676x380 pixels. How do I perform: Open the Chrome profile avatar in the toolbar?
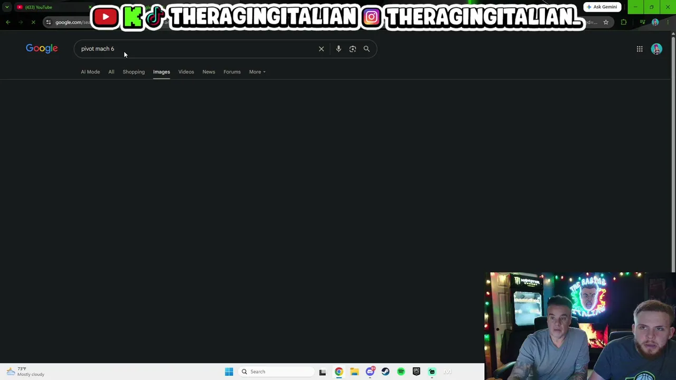tap(655, 22)
